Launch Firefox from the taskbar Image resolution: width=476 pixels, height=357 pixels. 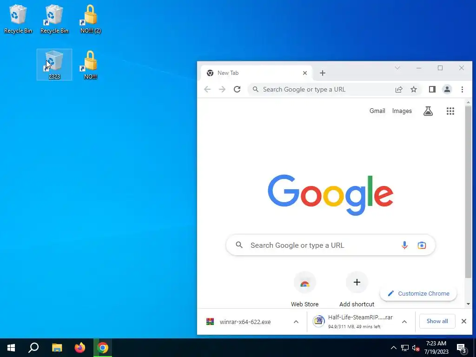coord(80,348)
